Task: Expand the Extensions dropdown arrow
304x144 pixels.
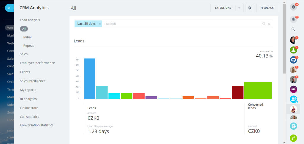Action: coord(239,8)
